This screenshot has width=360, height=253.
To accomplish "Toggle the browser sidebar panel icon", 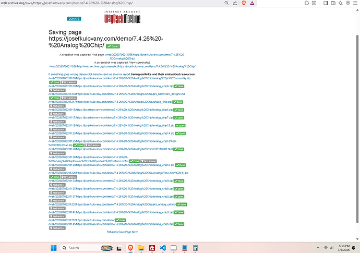I will [326, 3].
